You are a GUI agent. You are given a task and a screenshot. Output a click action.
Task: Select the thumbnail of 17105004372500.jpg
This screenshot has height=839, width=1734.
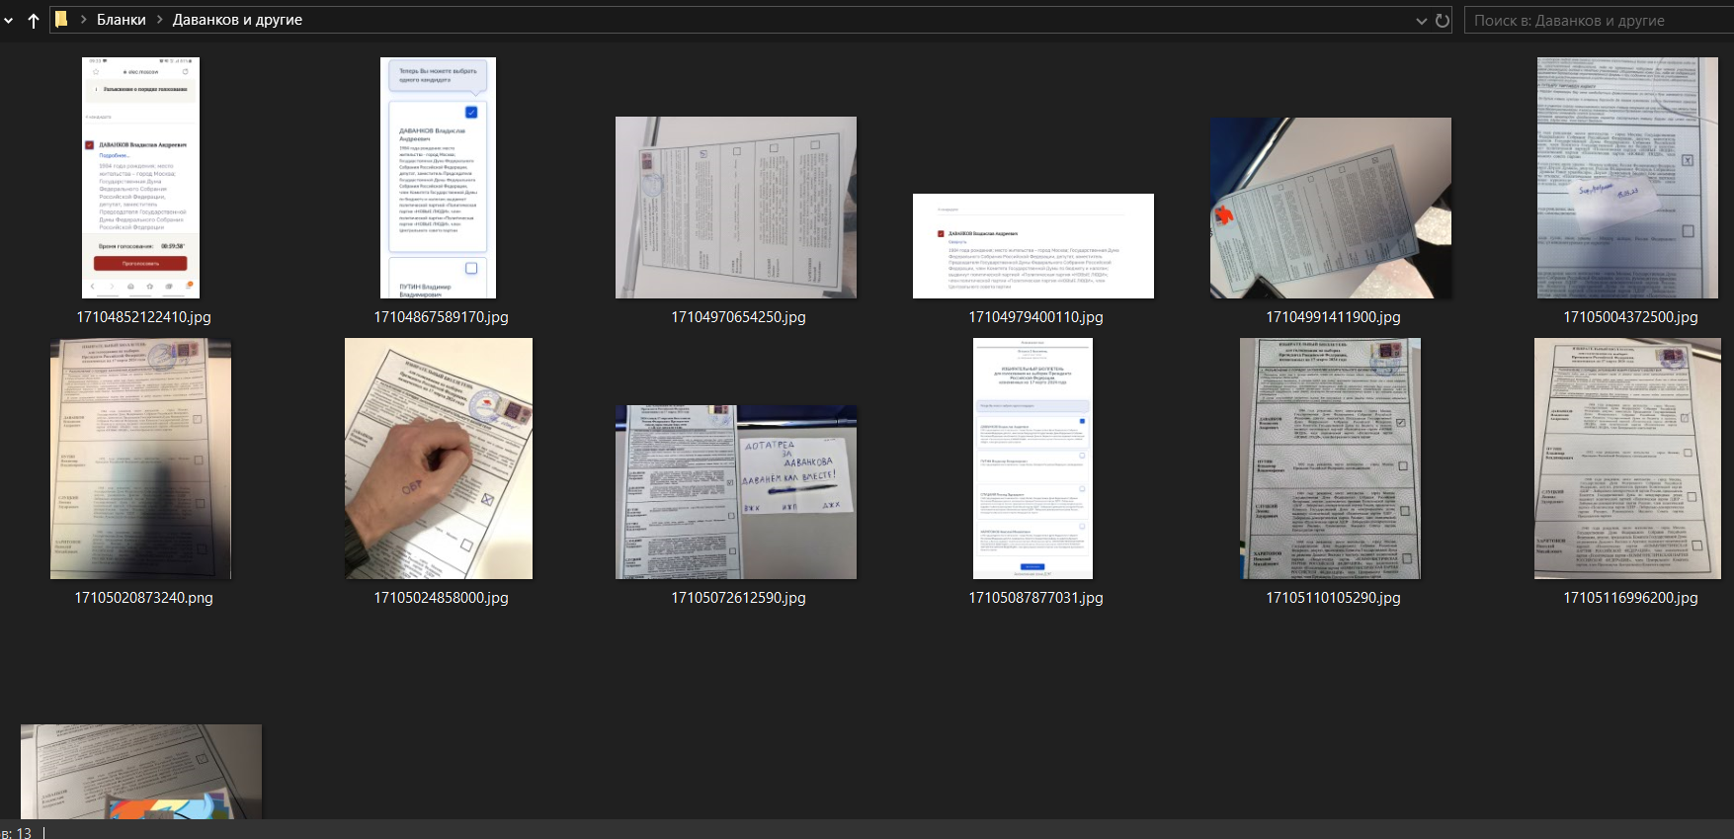[1627, 178]
